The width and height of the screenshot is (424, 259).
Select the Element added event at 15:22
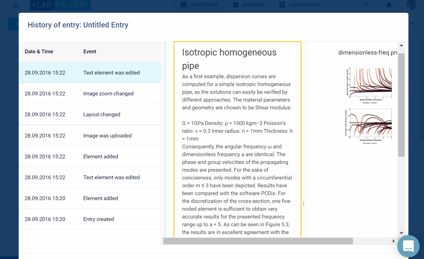(90, 156)
